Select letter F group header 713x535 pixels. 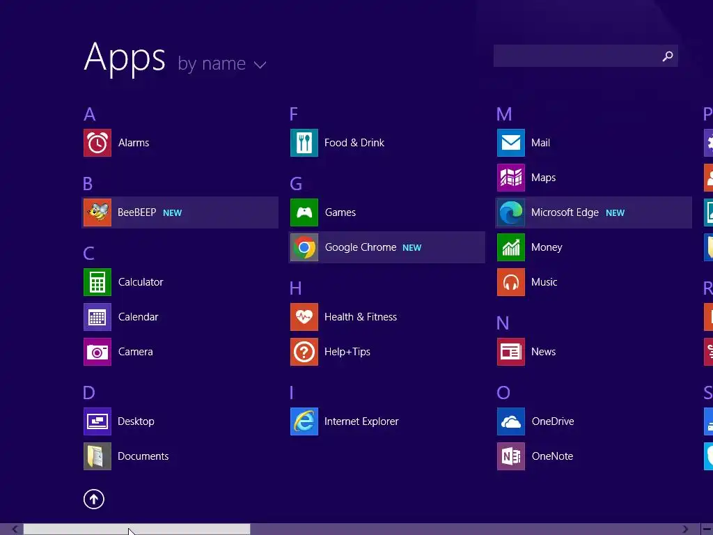pos(294,114)
